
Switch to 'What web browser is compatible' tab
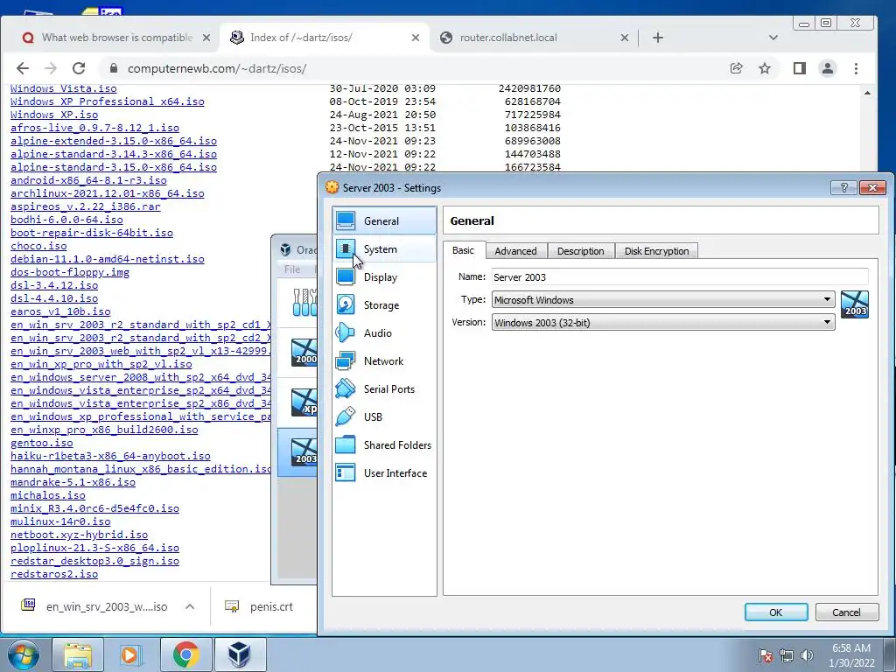tap(116, 38)
